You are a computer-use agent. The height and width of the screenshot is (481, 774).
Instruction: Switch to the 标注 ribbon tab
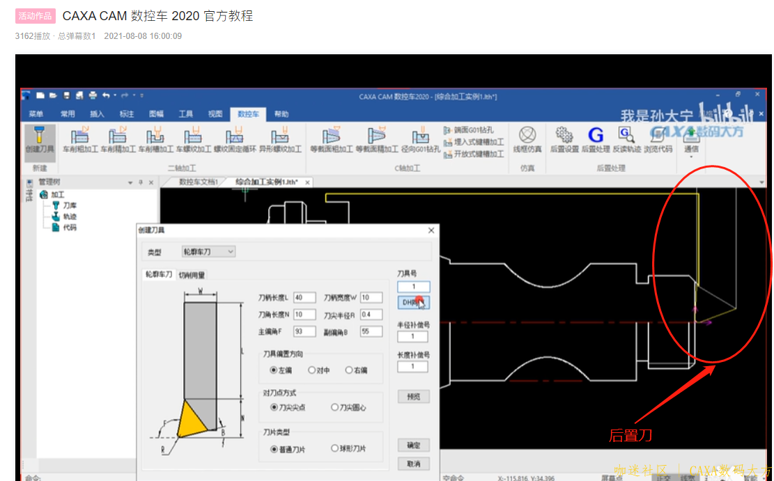click(x=126, y=114)
